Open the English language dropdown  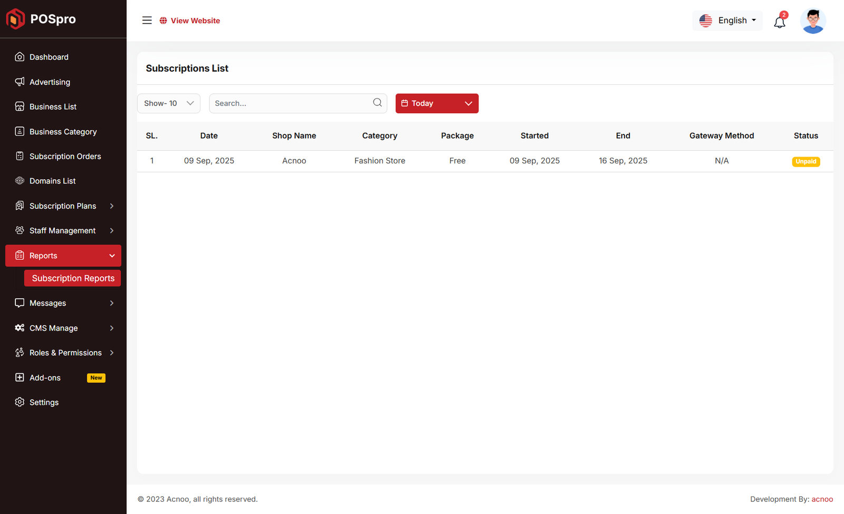[x=727, y=21]
